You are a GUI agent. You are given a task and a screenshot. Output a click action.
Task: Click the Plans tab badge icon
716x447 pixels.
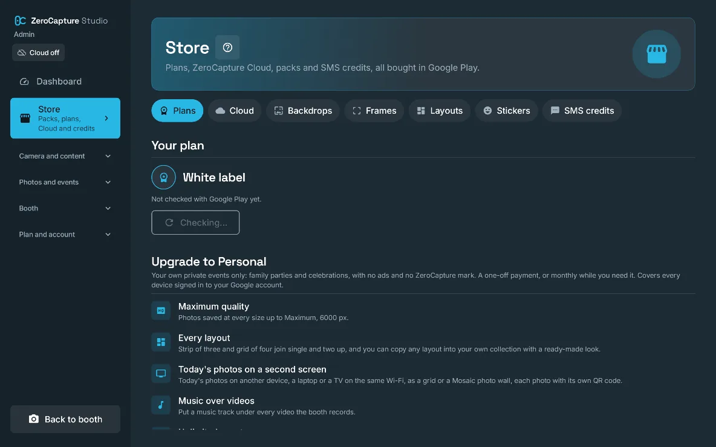coord(164,111)
